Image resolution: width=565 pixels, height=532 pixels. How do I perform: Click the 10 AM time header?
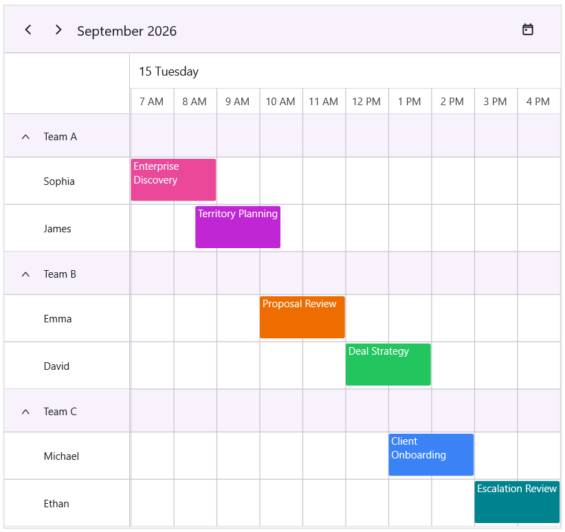(x=280, y=102)
